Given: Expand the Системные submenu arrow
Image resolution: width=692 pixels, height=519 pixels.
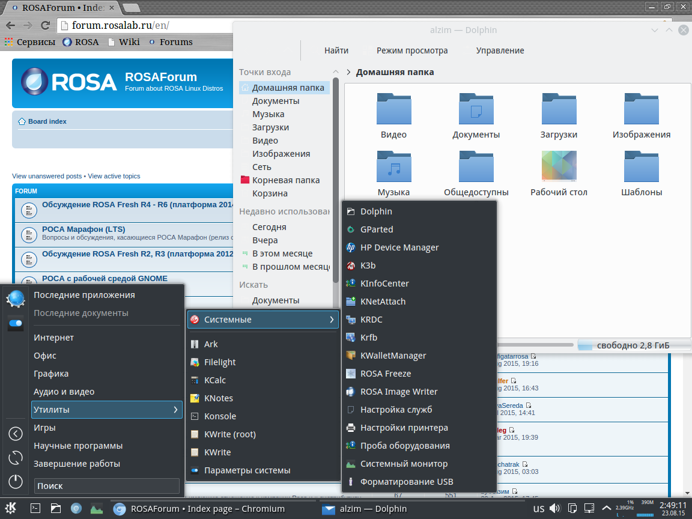Looking at the screenshot, I should (331, 320).
